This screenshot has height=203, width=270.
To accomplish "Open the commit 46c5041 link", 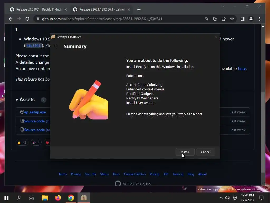I will tap(33, 45).
